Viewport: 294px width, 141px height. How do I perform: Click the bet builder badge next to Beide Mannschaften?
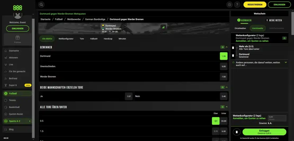pos(222,87)
